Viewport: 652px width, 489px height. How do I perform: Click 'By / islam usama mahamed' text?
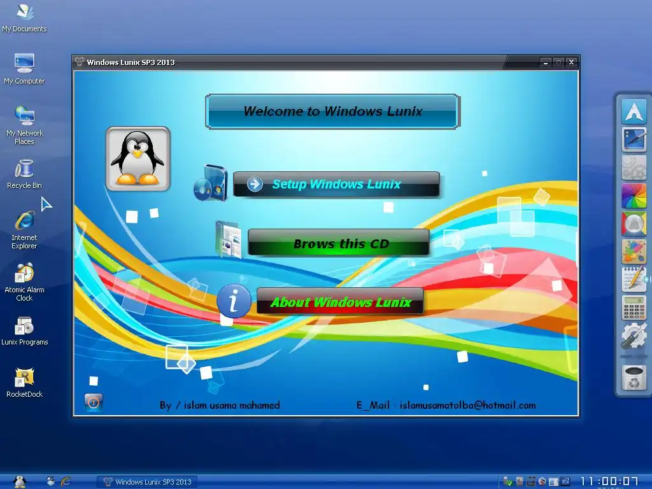(220, 405)
